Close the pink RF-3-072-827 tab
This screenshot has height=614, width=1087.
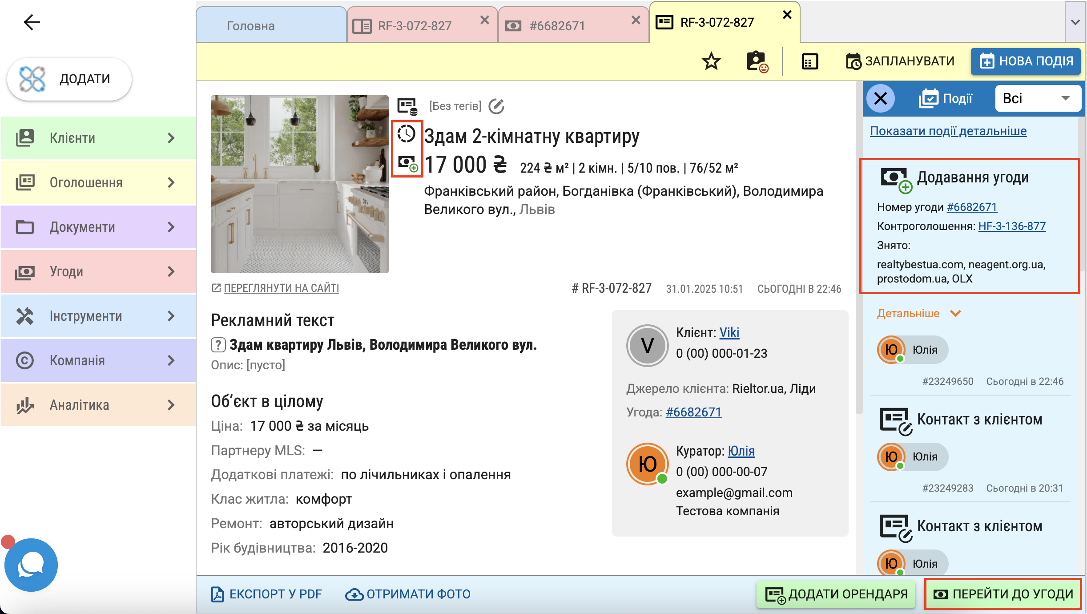click(x=485, y=20)
